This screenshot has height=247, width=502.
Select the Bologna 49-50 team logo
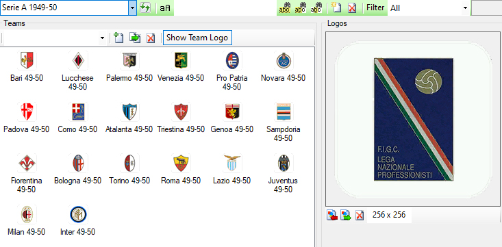tap(78, 163)
